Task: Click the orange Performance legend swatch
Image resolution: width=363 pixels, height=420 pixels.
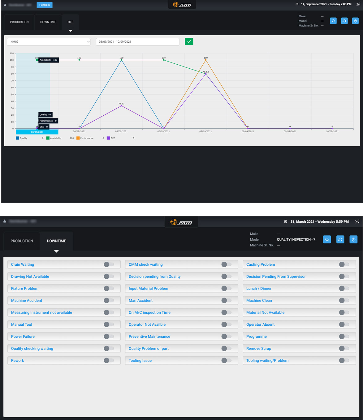Action: coord(78,138)
